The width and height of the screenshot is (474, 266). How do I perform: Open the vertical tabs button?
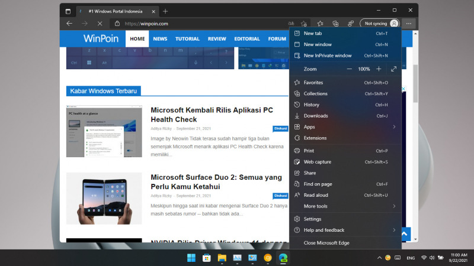pos(68,11)
